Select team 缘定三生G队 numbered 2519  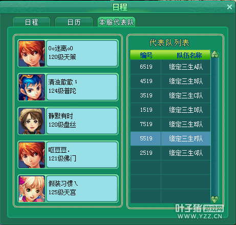170,153
